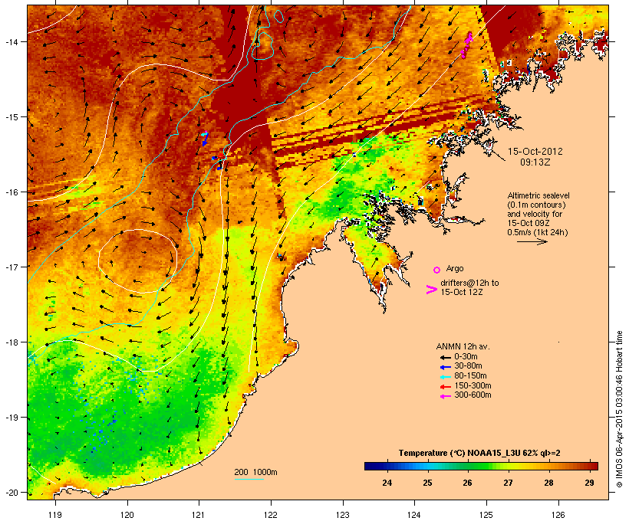This screenshot has width=629, height=521.
Task: Click the longitude axis label '119'
Action: (55, 515)
